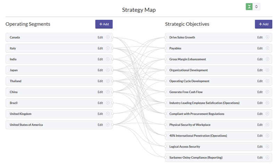Image resolution: width=278 pixels, height=165 pixels.
Task: Click the China segment connector node
Action: 112,92
